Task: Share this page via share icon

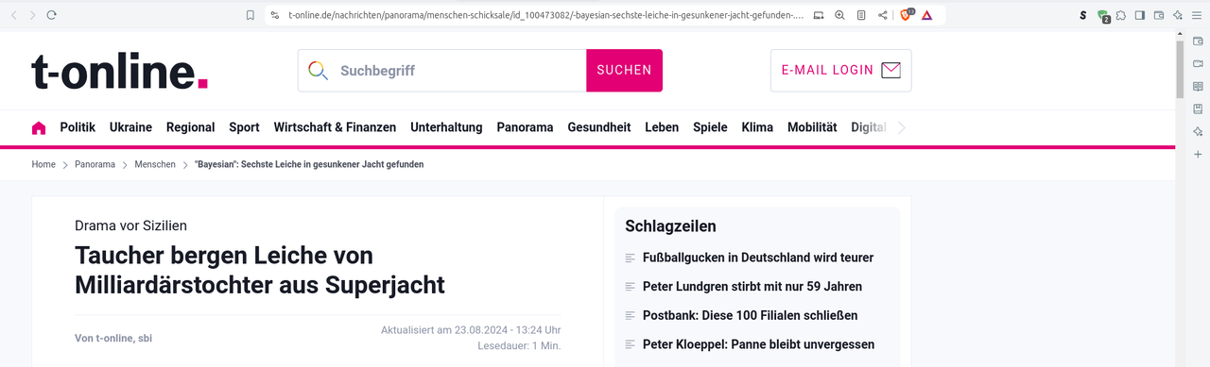Action: pos(883,15)
